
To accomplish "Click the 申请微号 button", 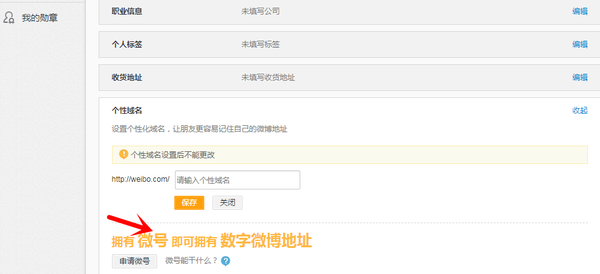I will [x=134, y=261].
